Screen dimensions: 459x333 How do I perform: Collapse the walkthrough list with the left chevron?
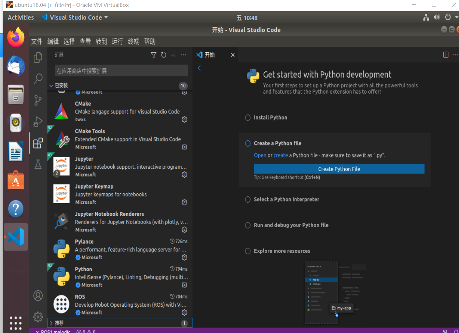(199, 68)
